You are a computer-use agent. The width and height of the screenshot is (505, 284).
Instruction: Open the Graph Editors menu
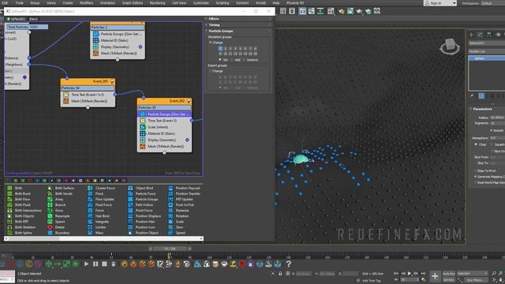click(133, 3)
